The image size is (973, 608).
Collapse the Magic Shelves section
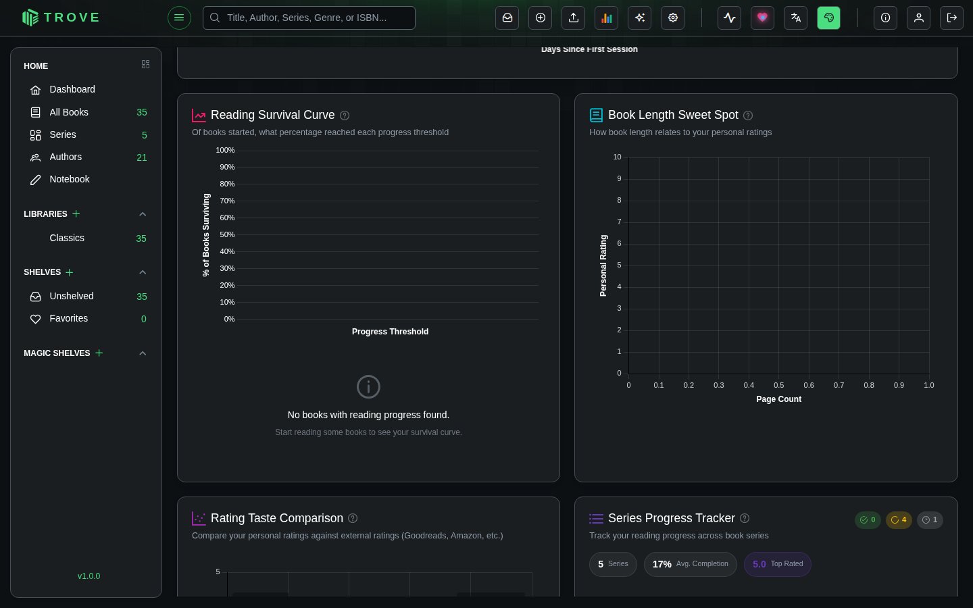(x=143, y=353)
